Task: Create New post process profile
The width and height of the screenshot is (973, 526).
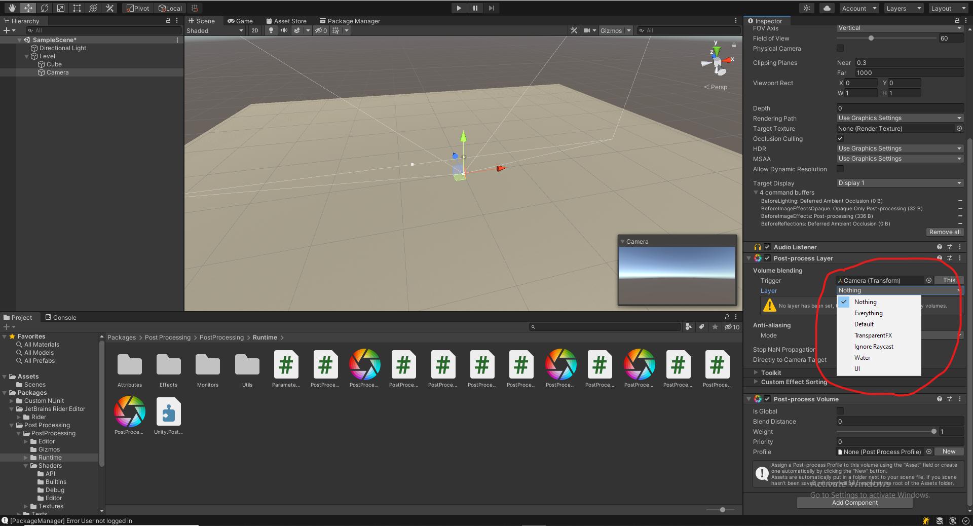Action: click(949, 452)
